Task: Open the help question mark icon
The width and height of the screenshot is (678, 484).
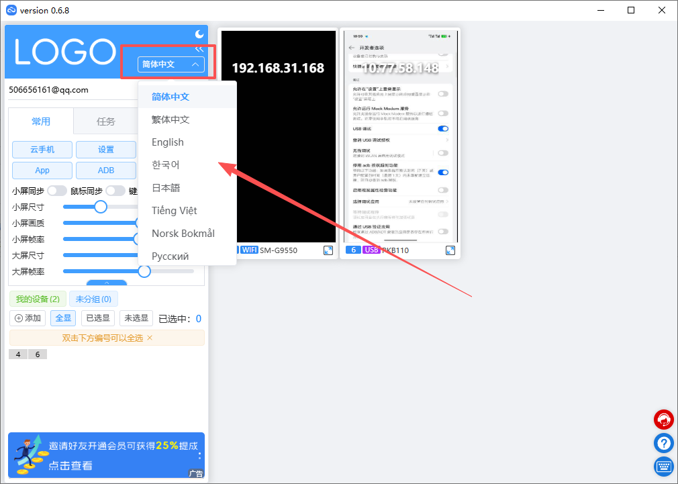Action: (x=663, y=443)
